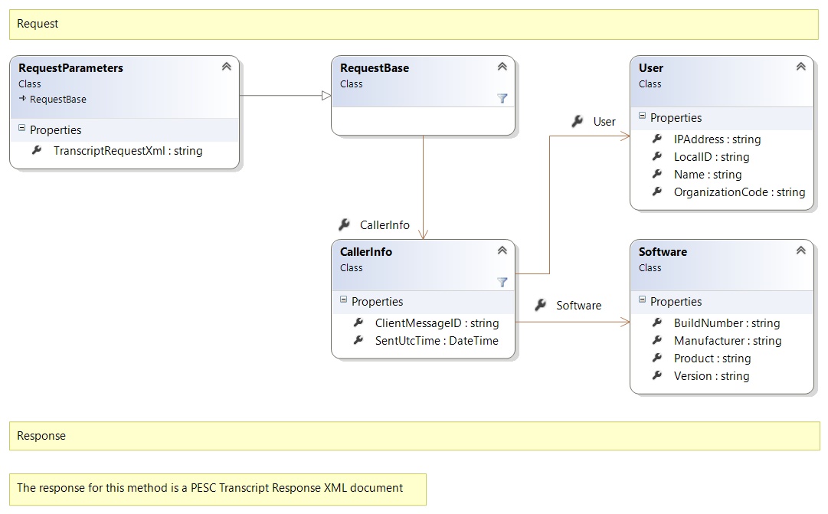Select the Manufacturer property in Software
Screen dimensions: 828x514
coord(727,341)
